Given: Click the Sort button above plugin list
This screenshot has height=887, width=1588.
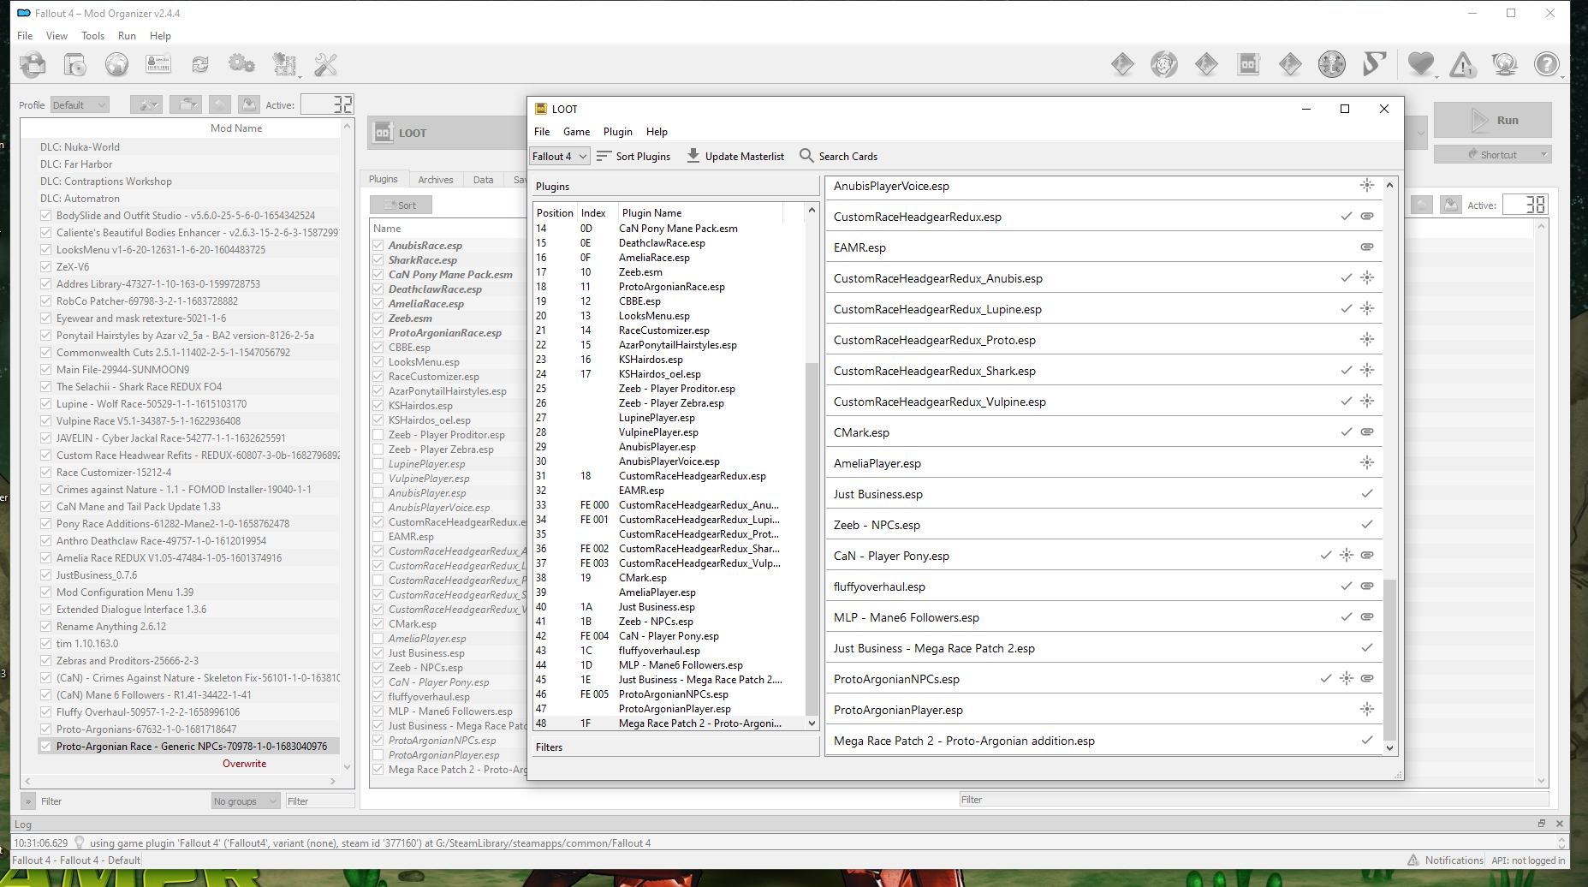Looking at the screenshot, I should point(401,205).
